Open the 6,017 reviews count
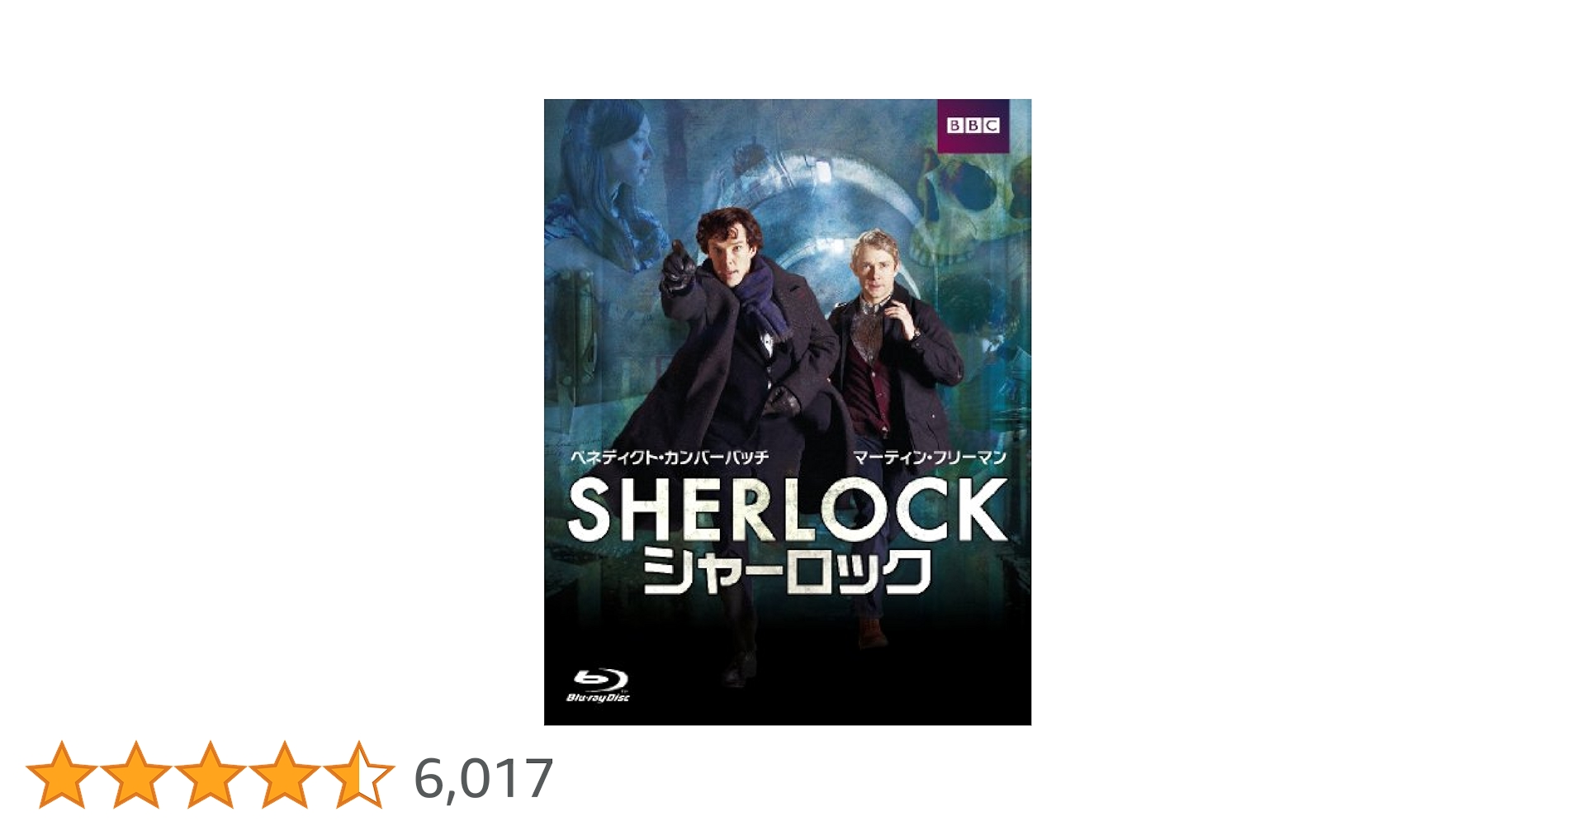 pos(483,778)
